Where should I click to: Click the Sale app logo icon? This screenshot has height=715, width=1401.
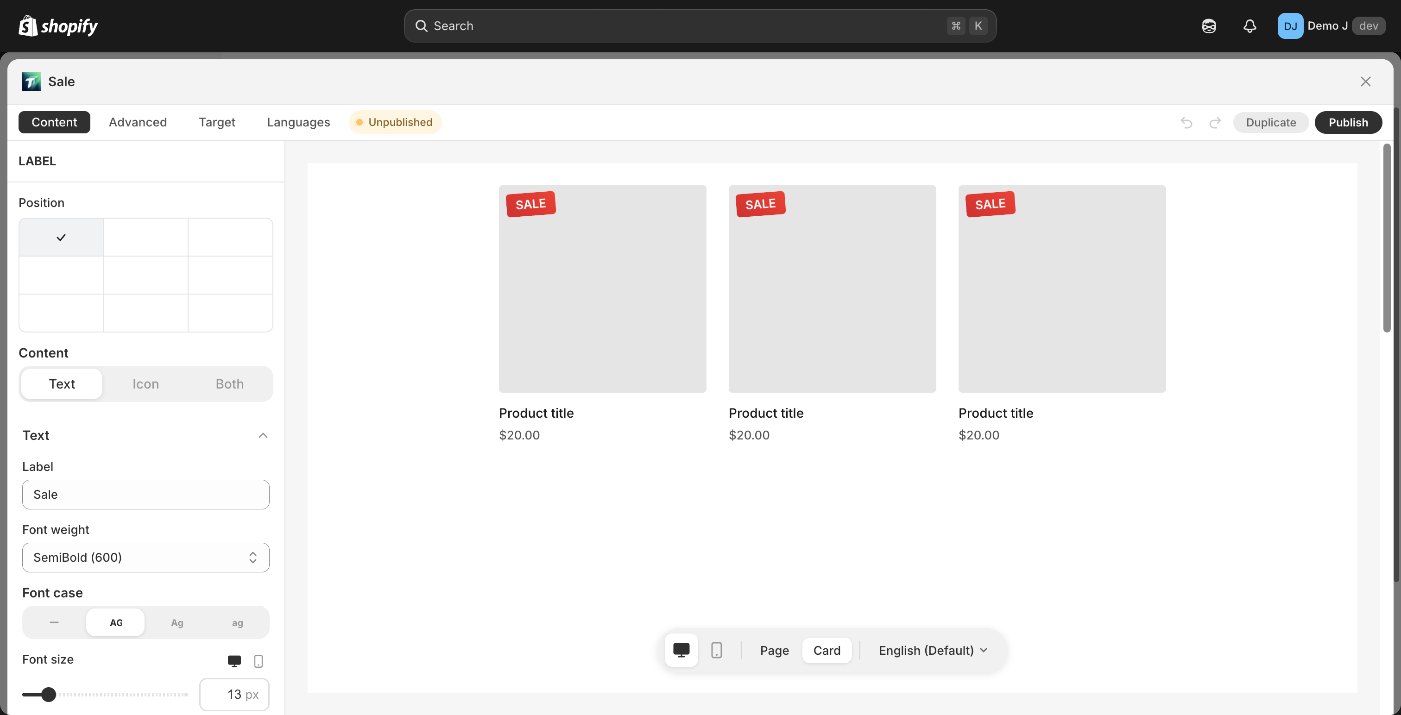tap(32, 82)
